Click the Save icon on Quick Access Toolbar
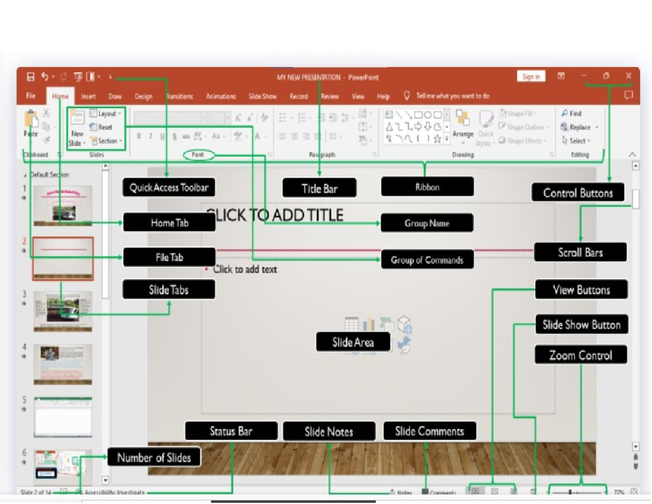The width and height of the screenshot is (652, 504). [31, 77]
